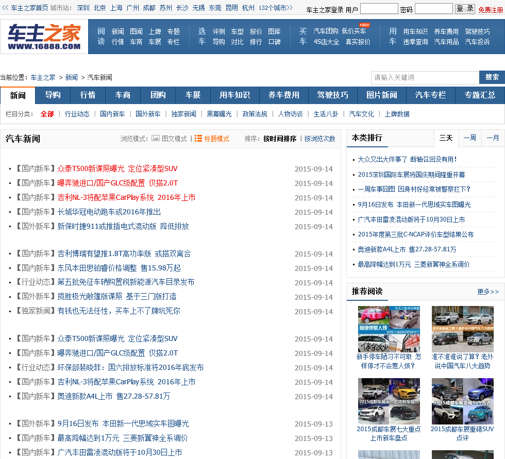Open the 图片新闻 tab
The image size is (505, 459).
coord(382,95)
